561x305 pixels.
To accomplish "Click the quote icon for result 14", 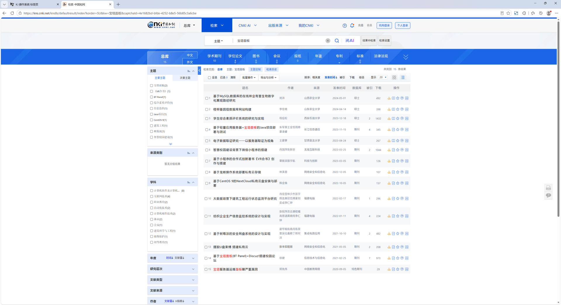I will coord(402,258).
